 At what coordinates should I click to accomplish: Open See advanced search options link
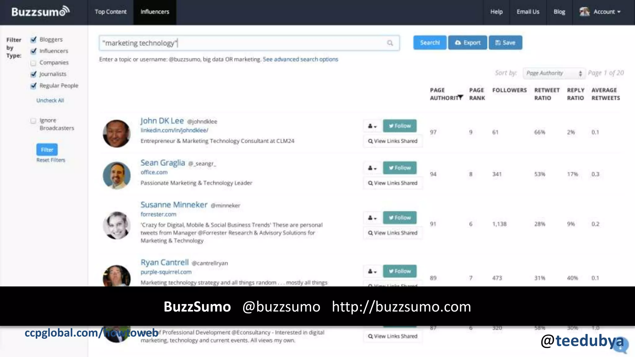click(x=300, y=59)
